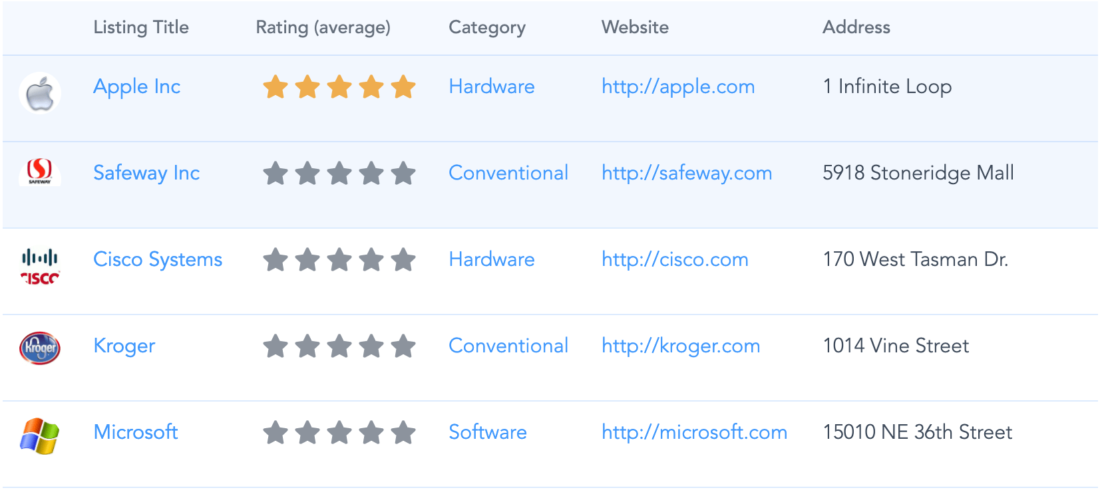
Task: Click the Microsoft Windows logo icon
Action: pos(40,436)
